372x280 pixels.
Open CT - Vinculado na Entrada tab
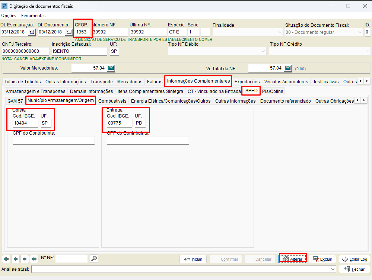click(214, 91)
